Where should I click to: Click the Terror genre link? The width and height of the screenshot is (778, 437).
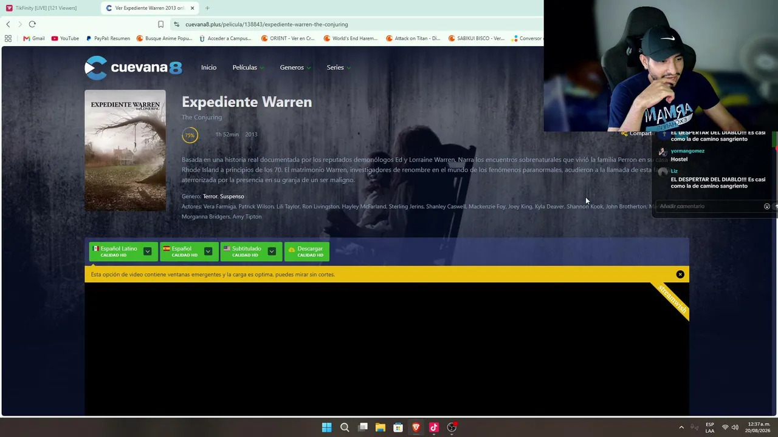[210, 196]
